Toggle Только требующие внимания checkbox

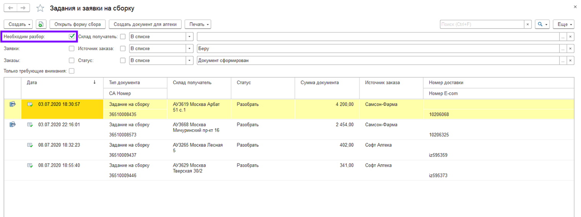[x=72, y=71]
